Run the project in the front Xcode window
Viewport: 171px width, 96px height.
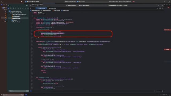[x=27, y=5]
